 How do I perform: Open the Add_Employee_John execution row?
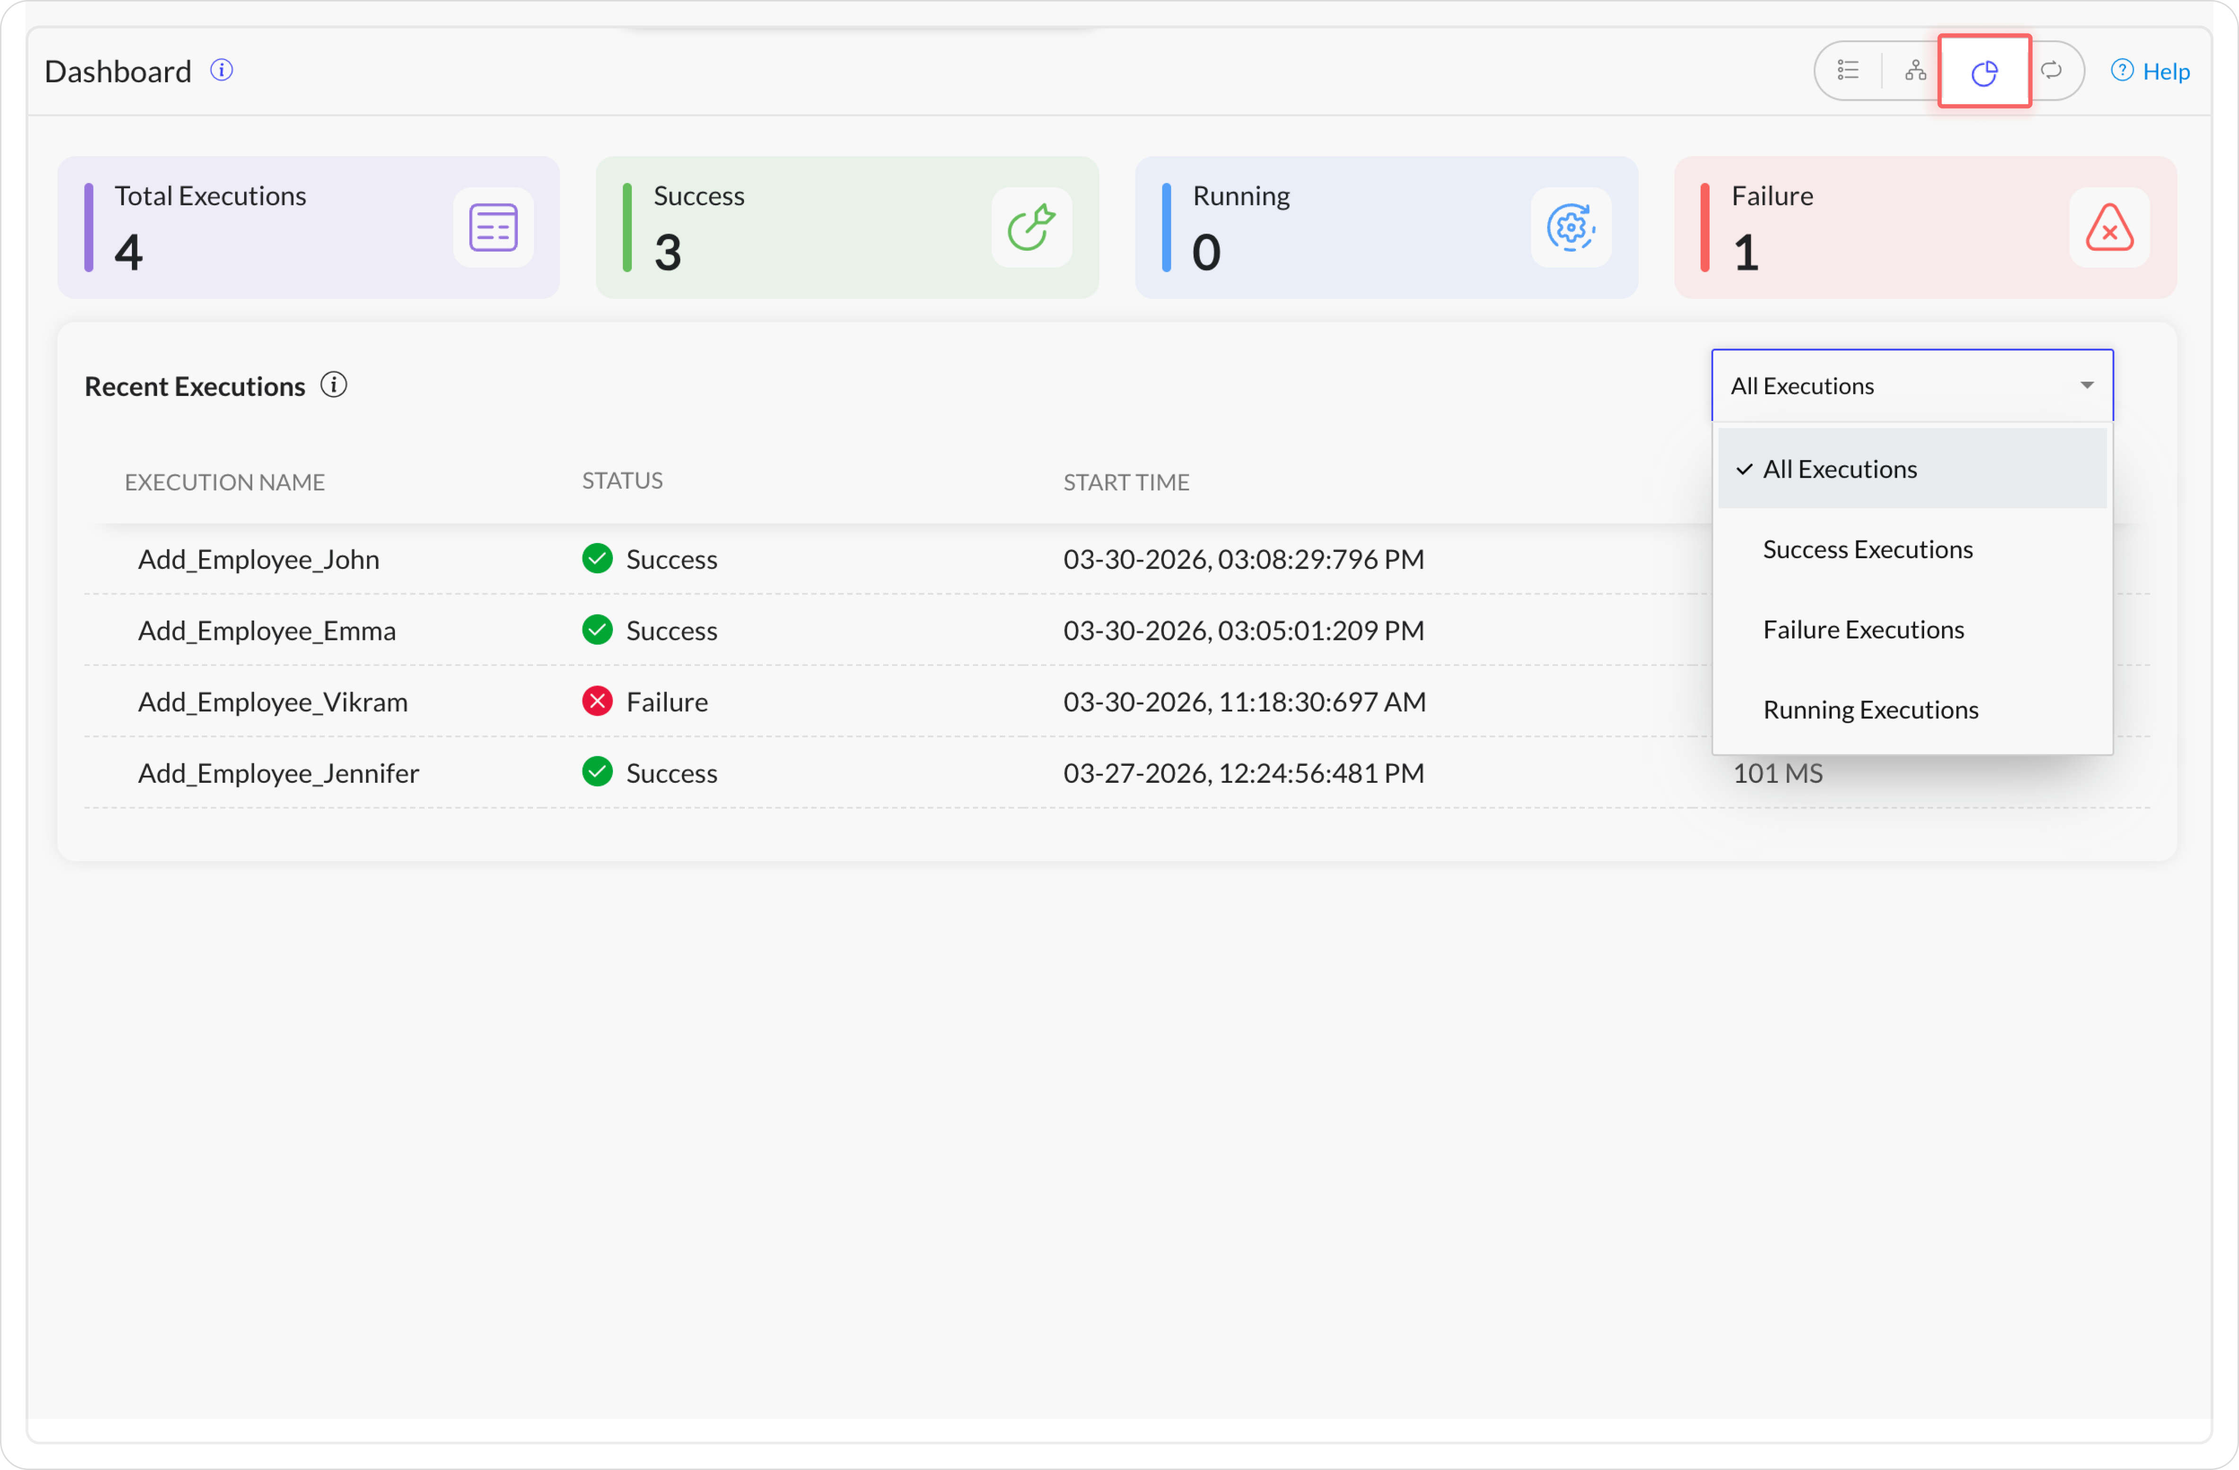click(x=259, y=560)
